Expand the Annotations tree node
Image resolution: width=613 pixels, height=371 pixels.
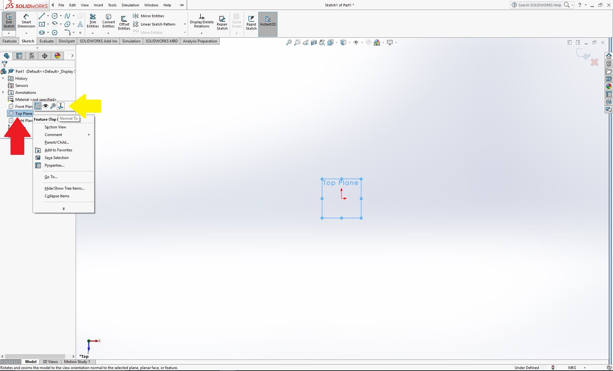point(4,92)
